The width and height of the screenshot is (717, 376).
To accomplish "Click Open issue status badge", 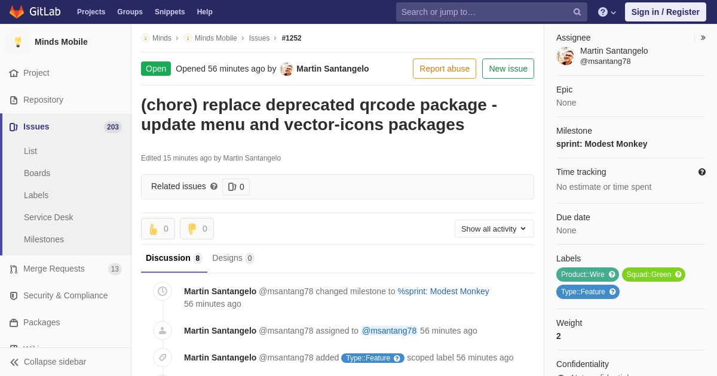I will click(156, 69).
